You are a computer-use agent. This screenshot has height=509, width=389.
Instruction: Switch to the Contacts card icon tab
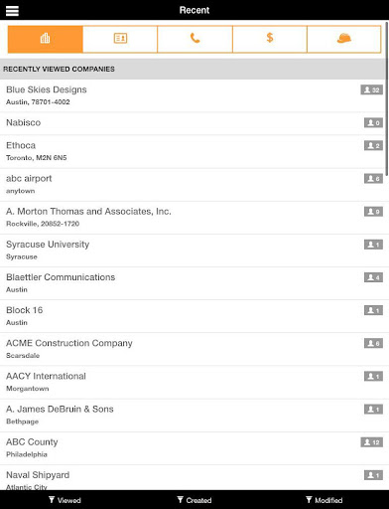[x=120, y=39]
